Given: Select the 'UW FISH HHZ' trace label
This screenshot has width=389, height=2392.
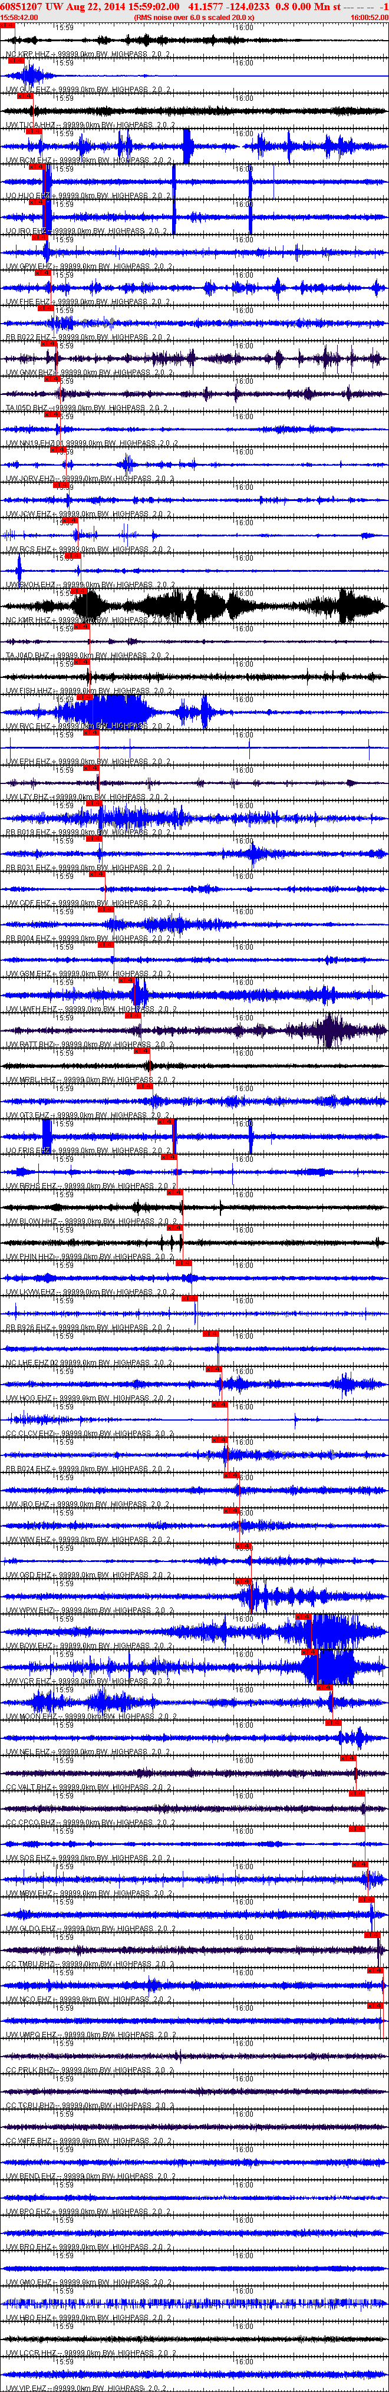Looking at the screenshot, I should [x=29, y=690].
